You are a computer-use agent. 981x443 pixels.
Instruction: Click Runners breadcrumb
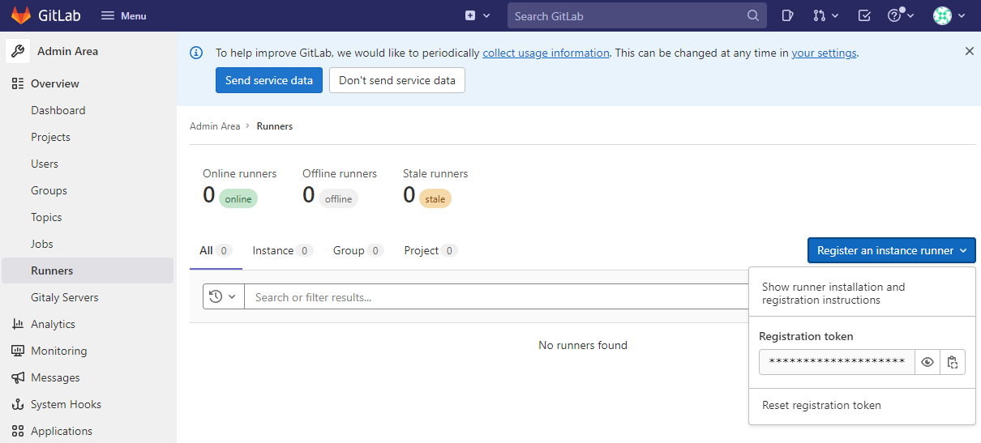(x=275, y=126)
